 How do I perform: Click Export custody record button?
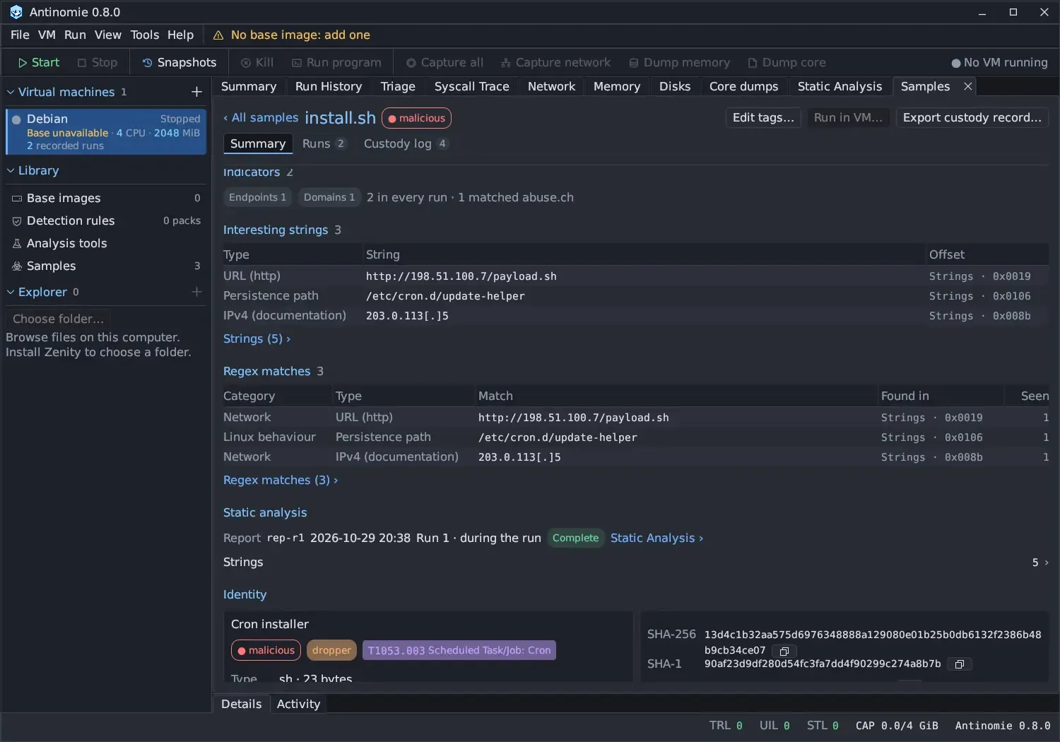point(972,118)
